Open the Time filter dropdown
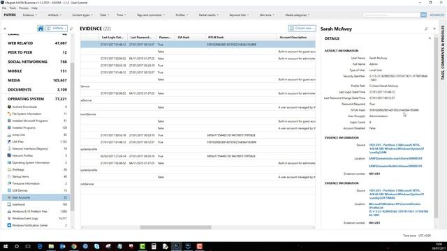 [x=121, y=15]
